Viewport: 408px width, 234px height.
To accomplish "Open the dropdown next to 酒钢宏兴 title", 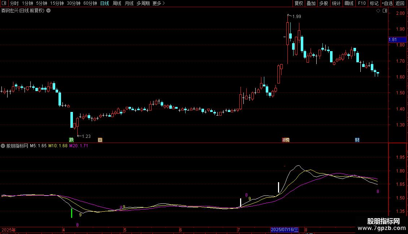I will tap(48, 11).
